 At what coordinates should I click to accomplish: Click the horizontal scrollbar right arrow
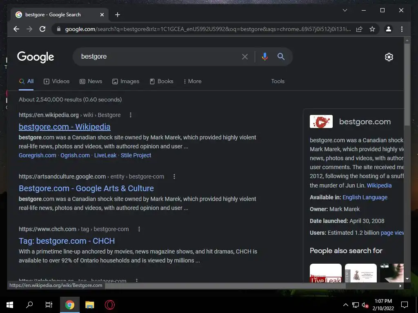tap(400, 286)
